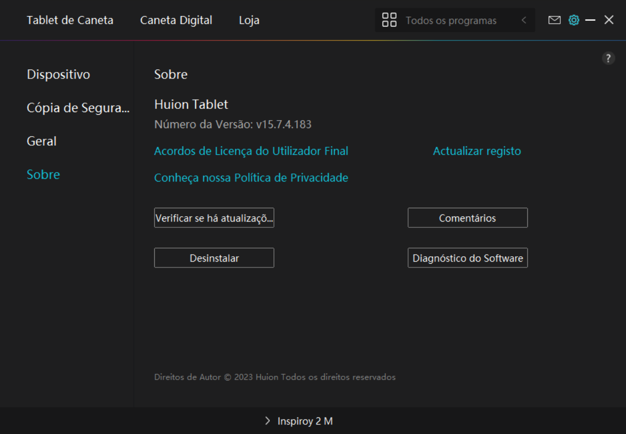Select the Geral sidebar item
The image size is (626, 434).
(x=42, y=141)
